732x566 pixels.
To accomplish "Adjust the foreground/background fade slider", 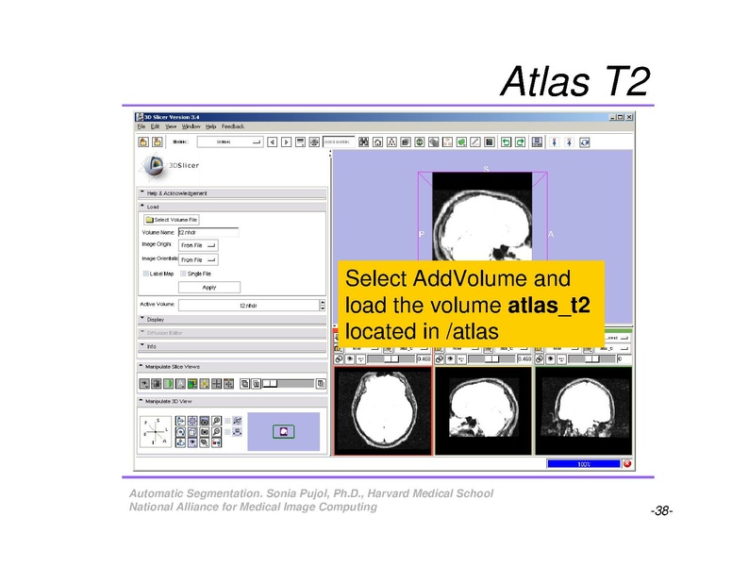I will (288, 384).
